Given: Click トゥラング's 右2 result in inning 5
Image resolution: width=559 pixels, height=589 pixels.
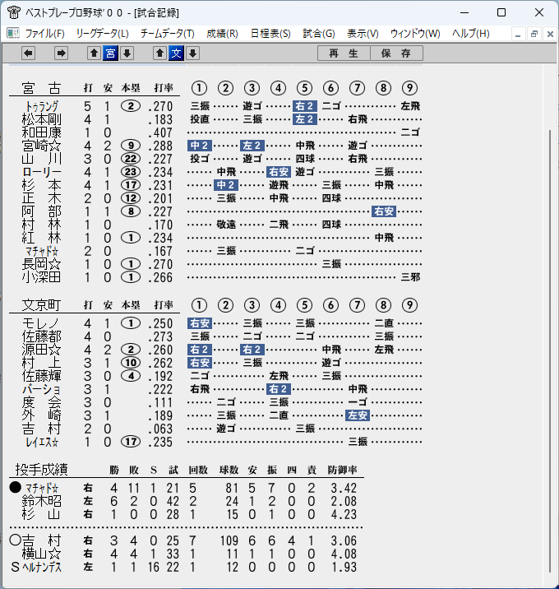Looking at the screenshot, I should [304, 106].
